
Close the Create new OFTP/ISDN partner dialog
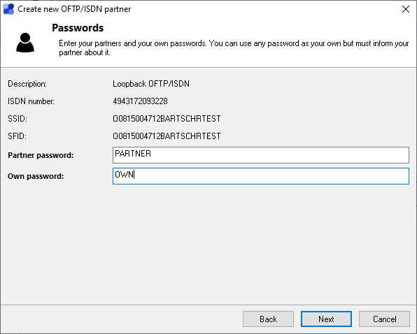tap(406, 9)
